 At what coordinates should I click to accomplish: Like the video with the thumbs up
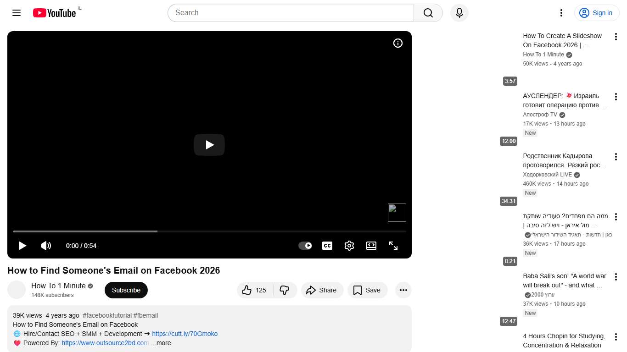247,290
